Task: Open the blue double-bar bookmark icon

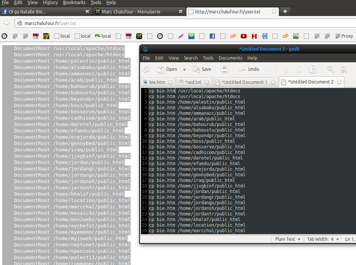Action: pos(265,36)
